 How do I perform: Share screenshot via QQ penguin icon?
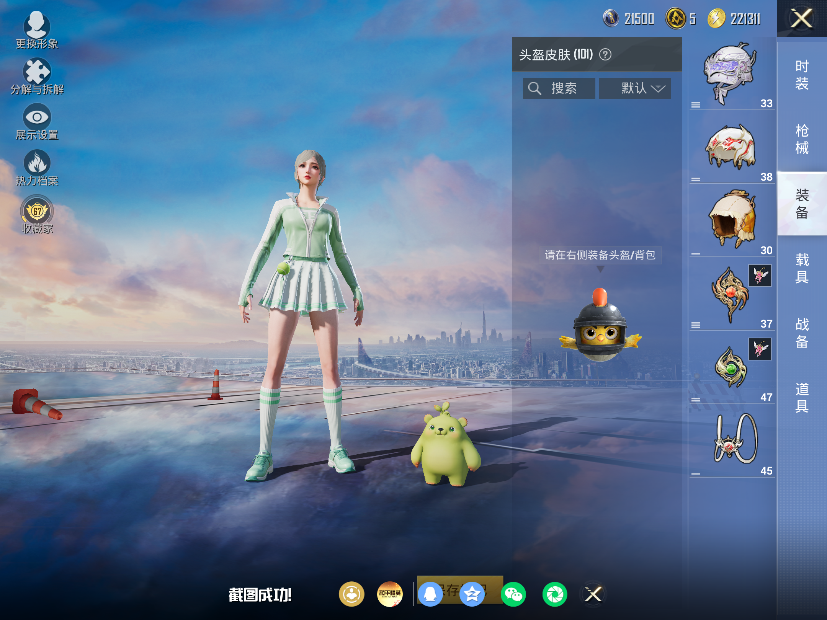coord(430,594)
